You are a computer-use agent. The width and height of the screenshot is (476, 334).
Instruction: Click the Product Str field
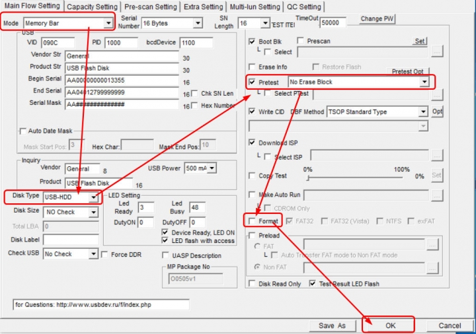tap(122, 68)
